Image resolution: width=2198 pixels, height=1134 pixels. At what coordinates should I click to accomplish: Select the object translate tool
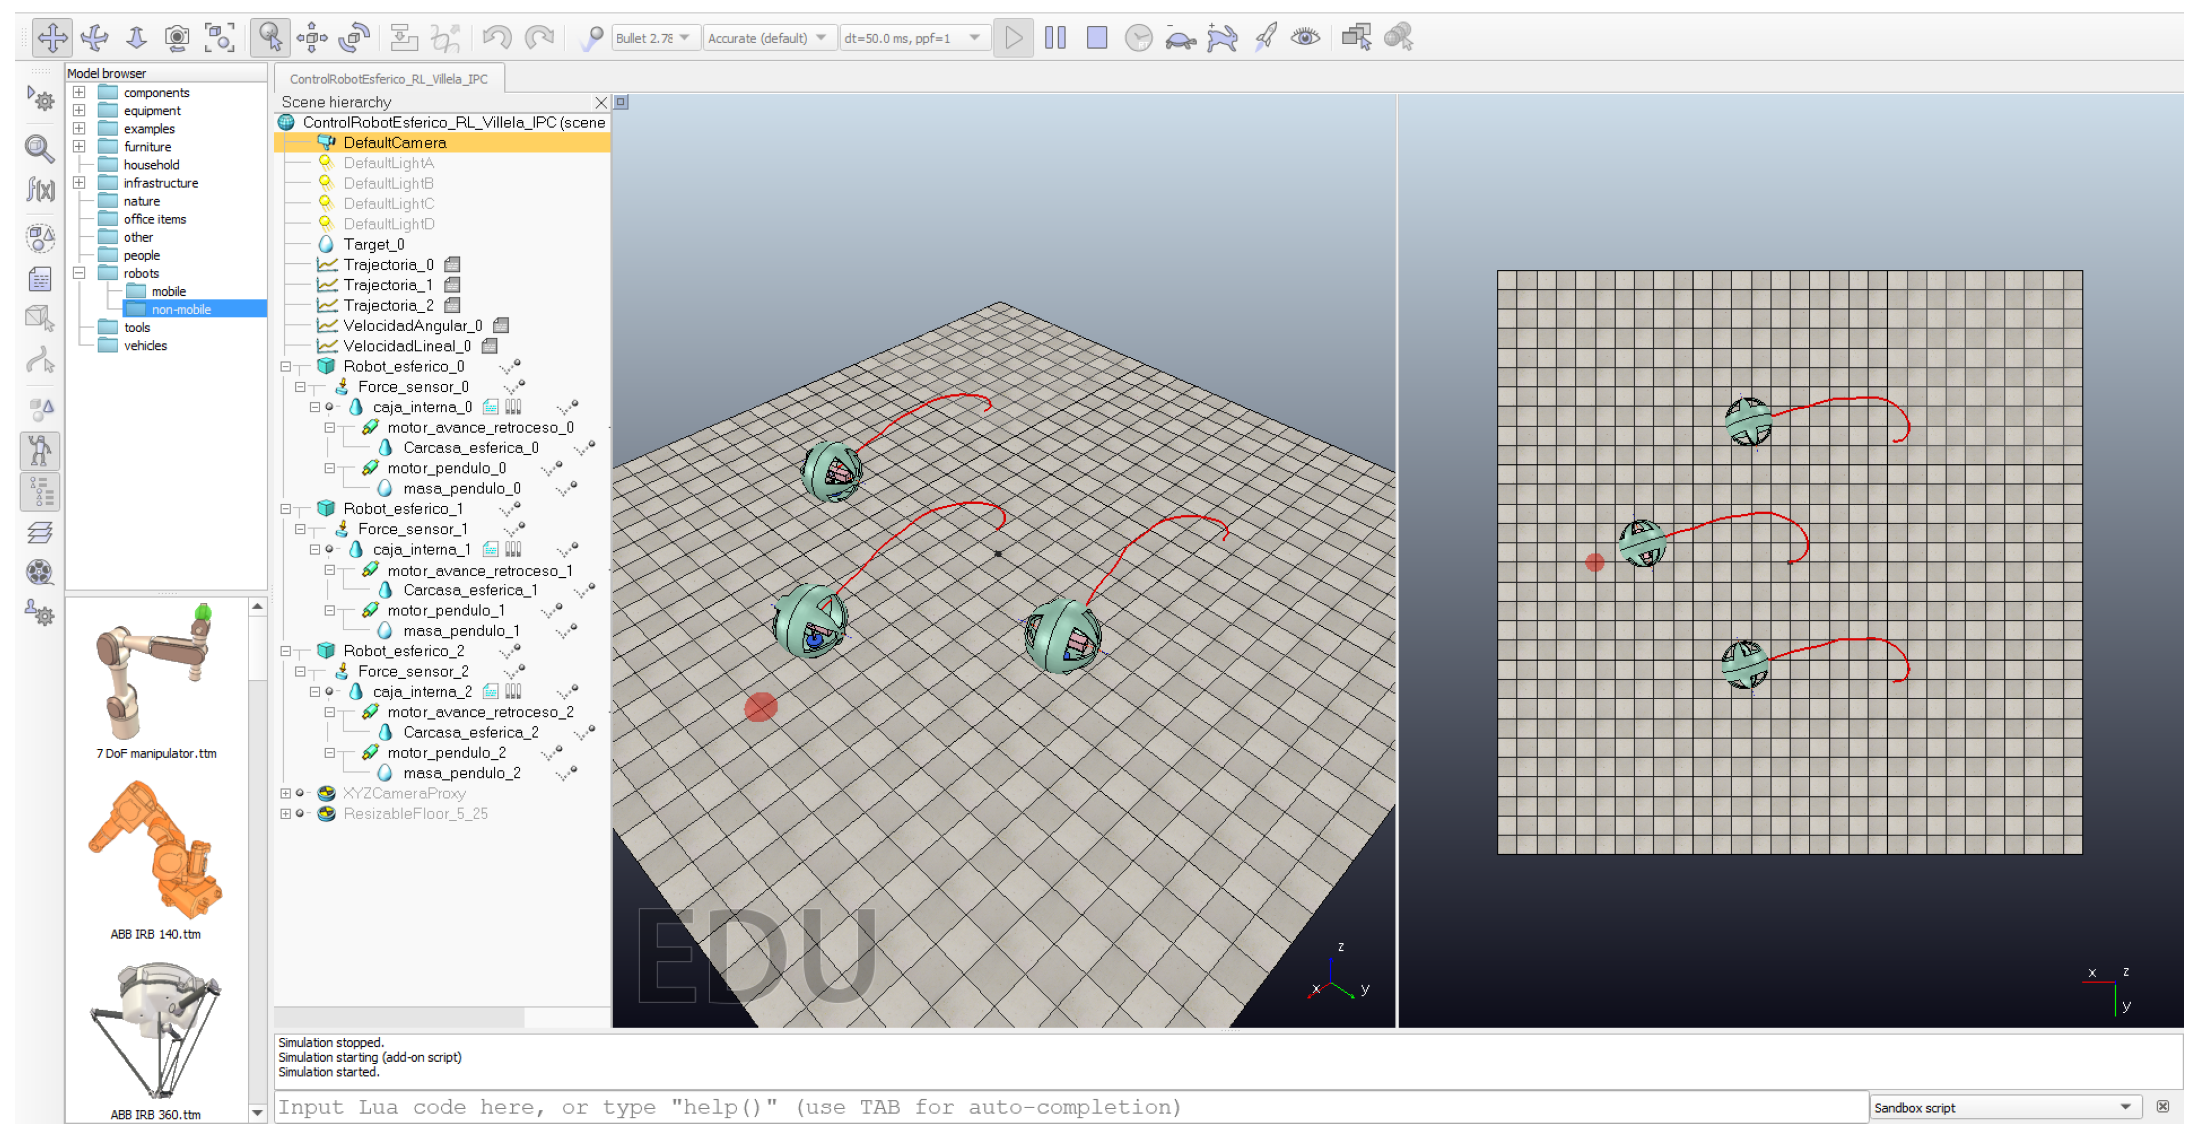tap(312, 38)
